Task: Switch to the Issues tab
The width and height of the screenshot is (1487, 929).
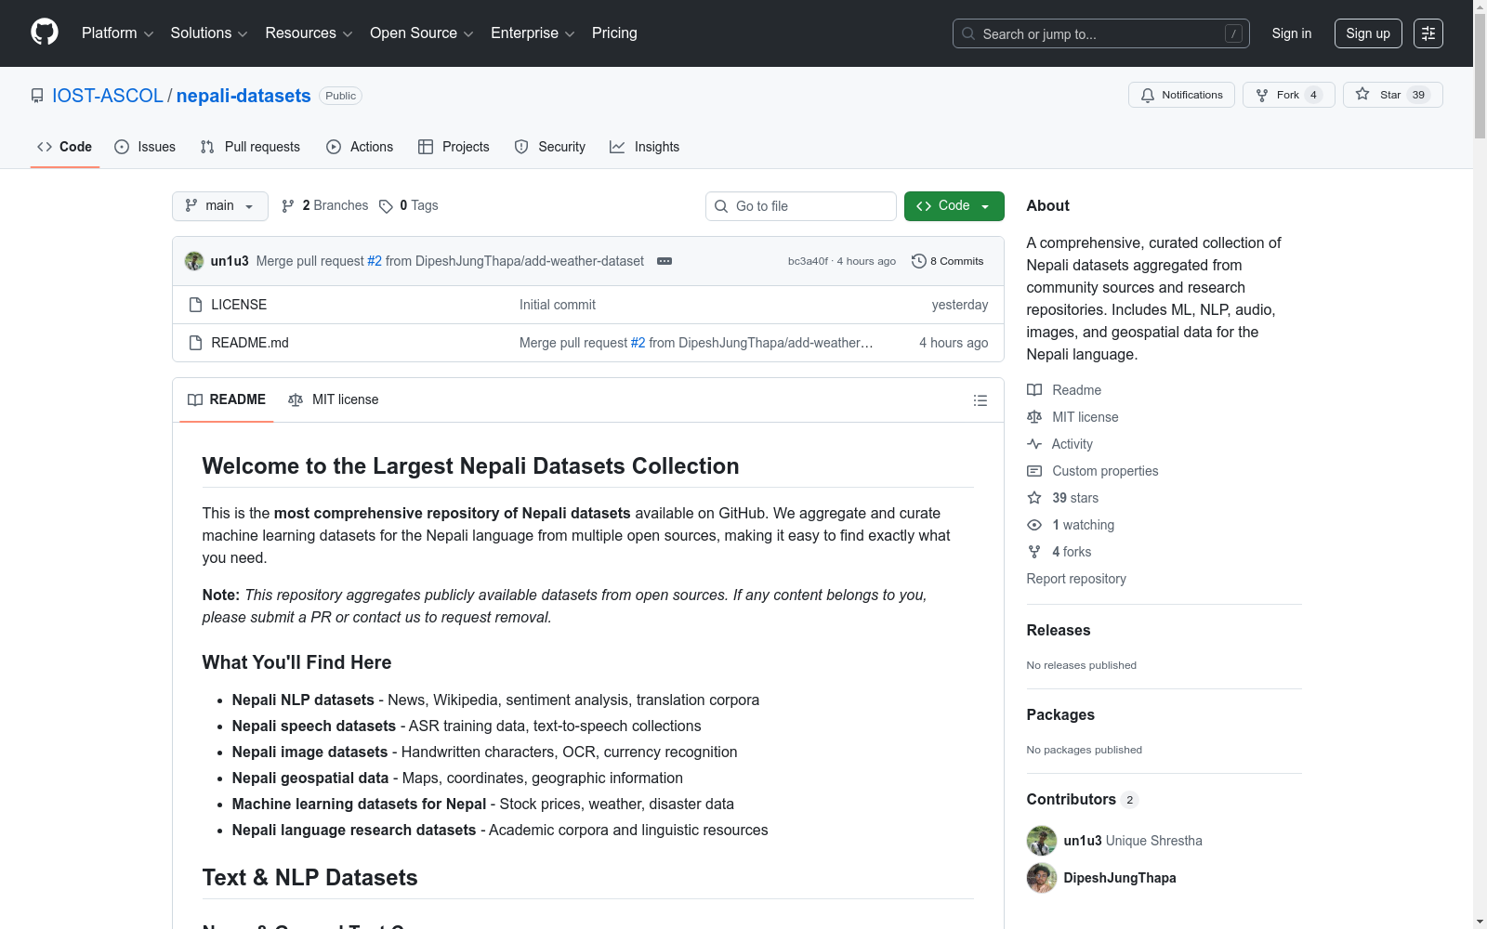Action: [145, 147]
